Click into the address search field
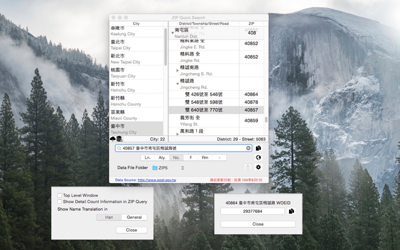Image resolution: width=400 pixels, height=250 pixels. click(183, 148)
